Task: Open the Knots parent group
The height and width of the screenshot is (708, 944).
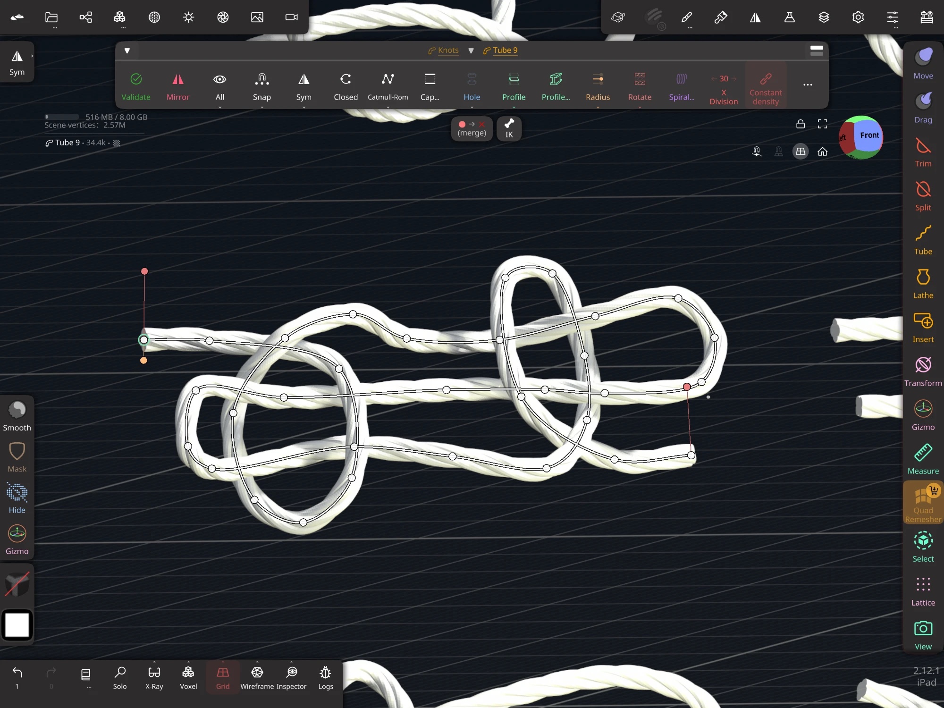Action: tap(443, 51)
